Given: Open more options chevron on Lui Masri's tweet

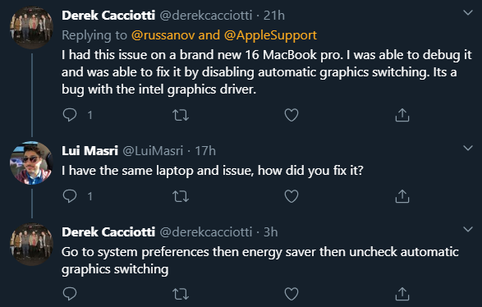Looking at the screenshot, I should pos(468,148).
